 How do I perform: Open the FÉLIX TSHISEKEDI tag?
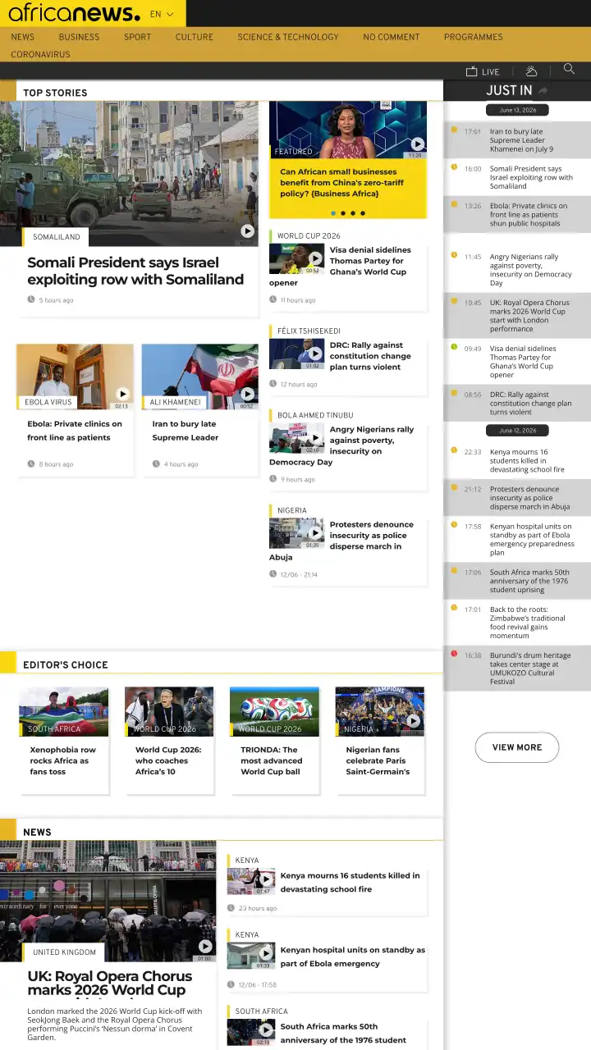point(309,331)
